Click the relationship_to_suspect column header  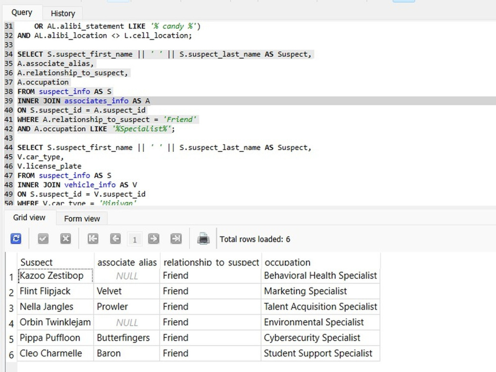point(211,262)
